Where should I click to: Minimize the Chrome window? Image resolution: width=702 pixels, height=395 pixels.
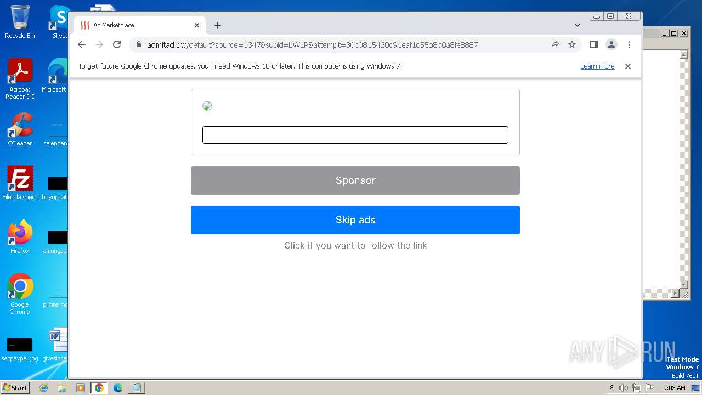pyautogui.click(x=597, y=16)
